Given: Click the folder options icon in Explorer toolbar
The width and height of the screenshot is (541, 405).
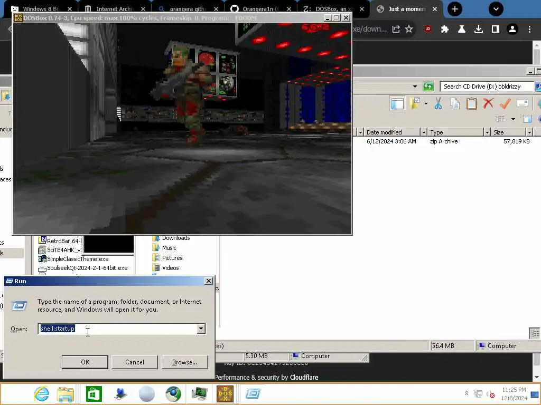Looking at the screenshot, I should click(415, 103).
